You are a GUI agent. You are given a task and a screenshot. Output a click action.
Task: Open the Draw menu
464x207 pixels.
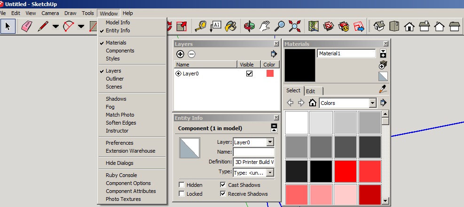click(x=71, y=13)
